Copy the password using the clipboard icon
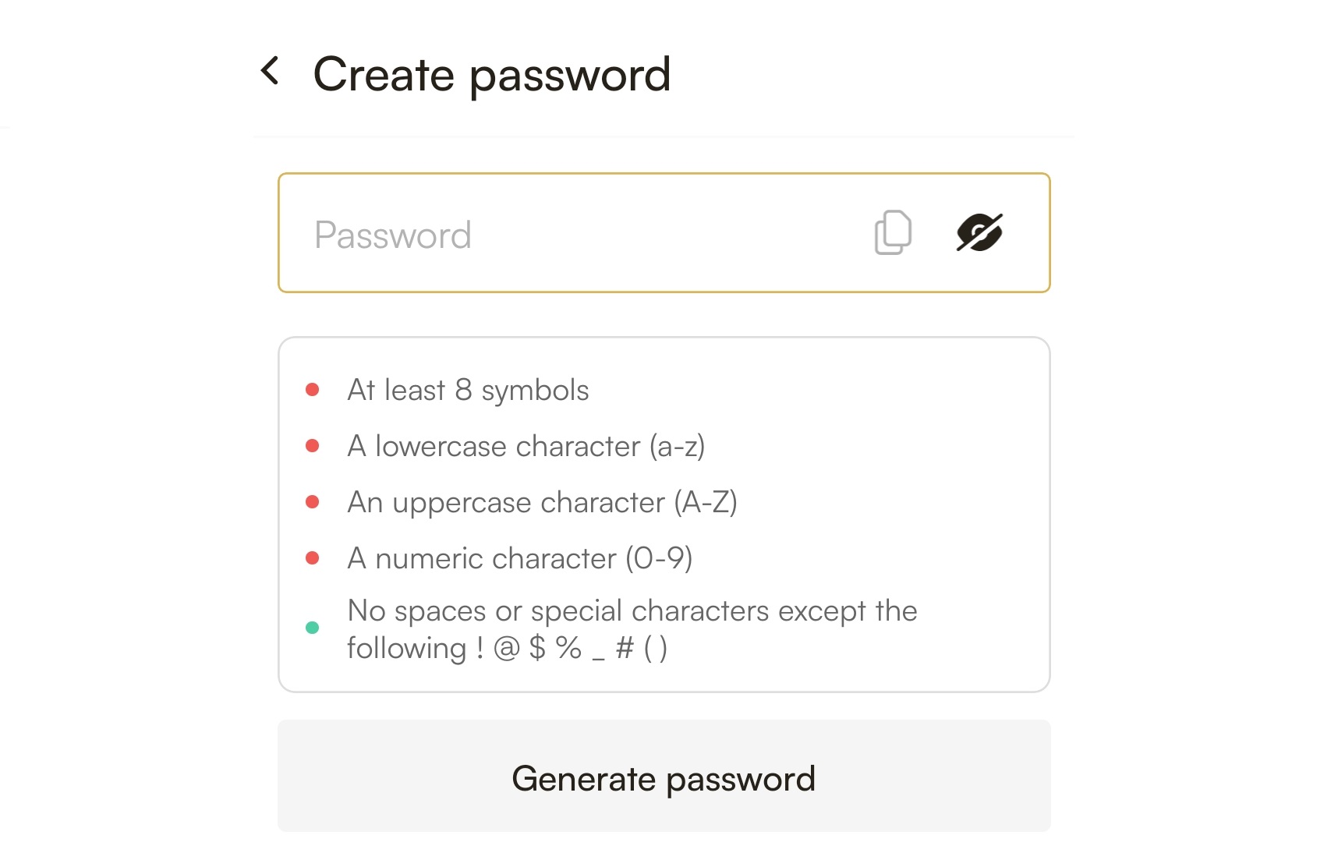Image resolution: width=1338 pixels, height=867 pixels. coord(893,232)
